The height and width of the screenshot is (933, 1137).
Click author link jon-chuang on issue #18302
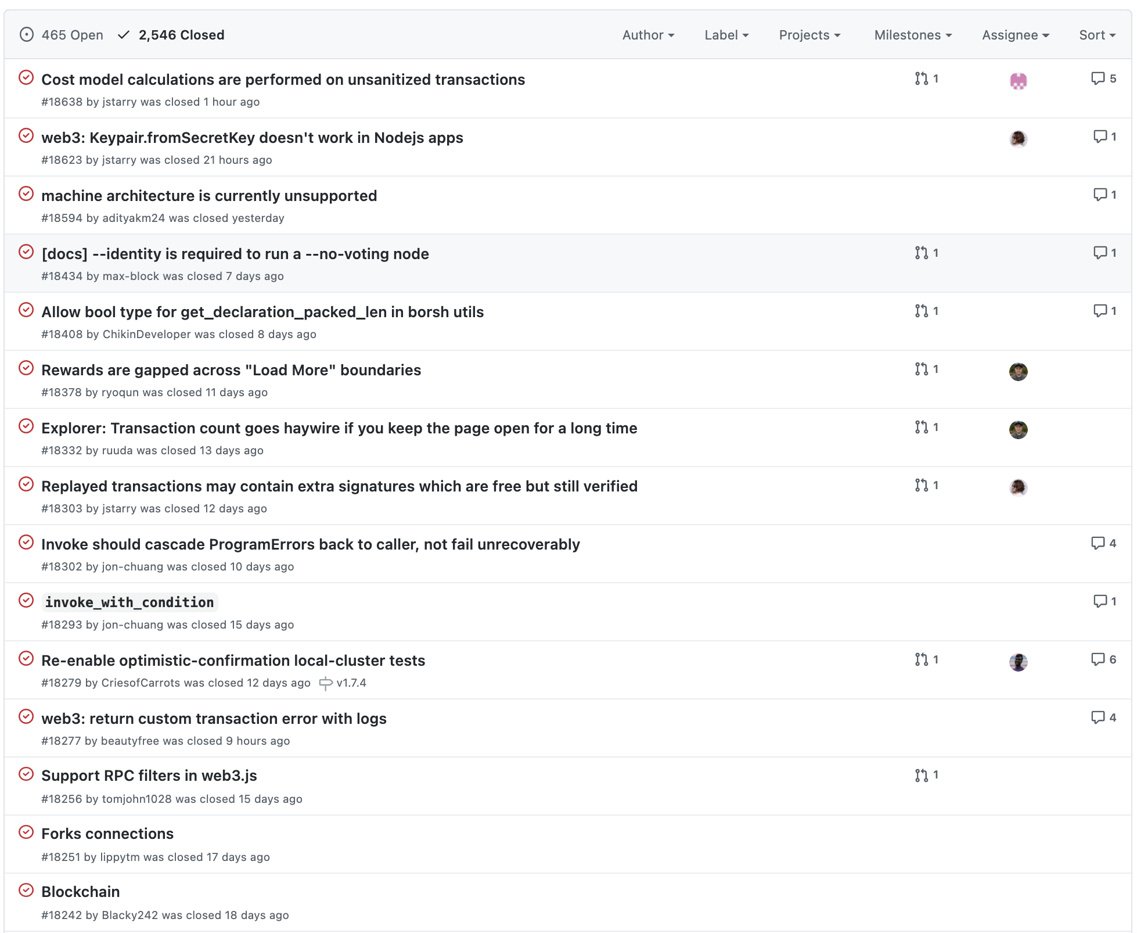click(x=132, y=566)
